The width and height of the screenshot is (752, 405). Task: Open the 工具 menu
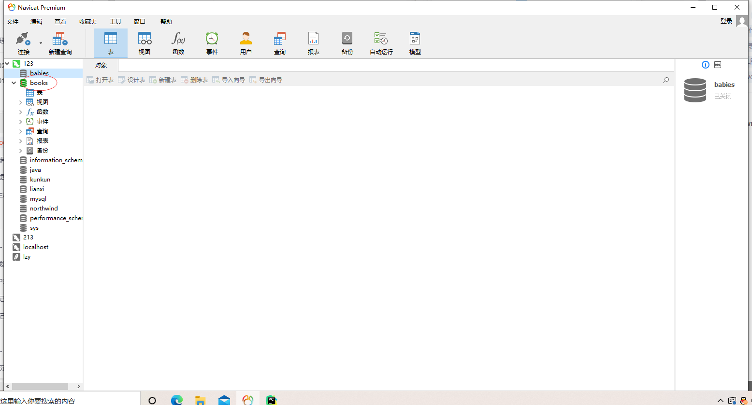pos(116,22)
